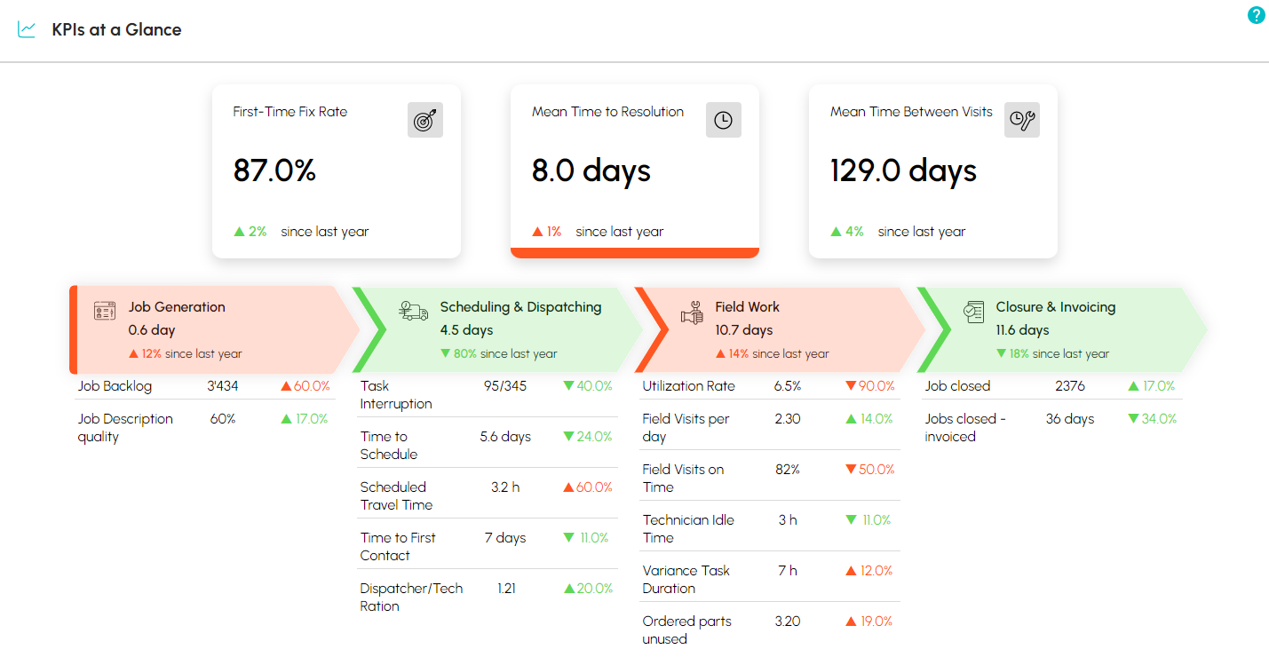1269x665 pixels.
Task: Click the help question mark icon
Action: (1256, 15)
